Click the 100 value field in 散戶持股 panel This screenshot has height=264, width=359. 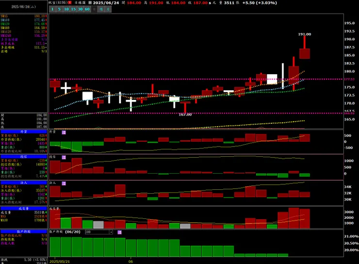coord(97,232)
